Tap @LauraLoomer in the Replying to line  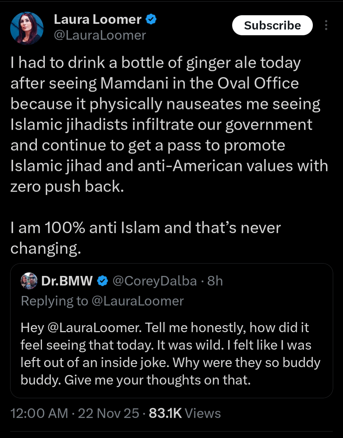137,301
